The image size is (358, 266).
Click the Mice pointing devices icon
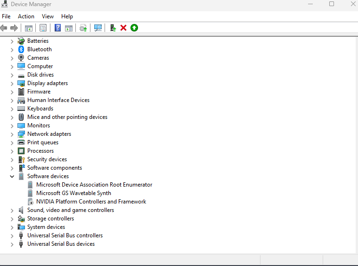tap(21, 117)
